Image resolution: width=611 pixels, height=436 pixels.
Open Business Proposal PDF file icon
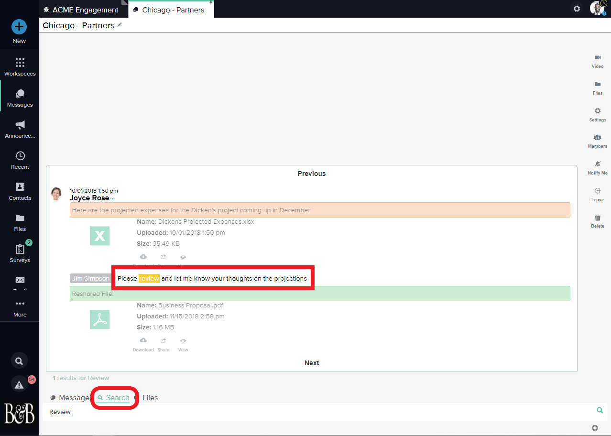[x=100, y=319]
